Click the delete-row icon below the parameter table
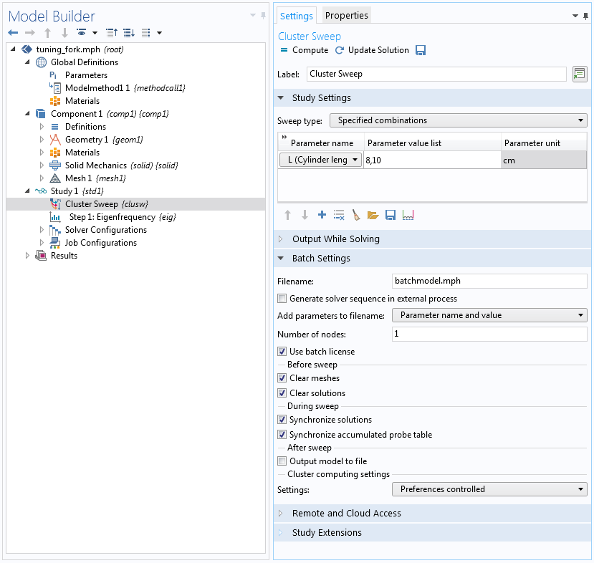This screenshot has width=594, height=563. click(339, 215)
